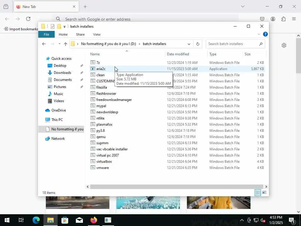Viewport: 301px width, 226px height.
Task: Open new tab settings gear
Action: click(284, 45)
